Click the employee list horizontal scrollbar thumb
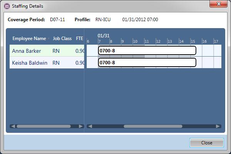The width and height of the screenshot is (231, 154). click(x=44, y=126)
